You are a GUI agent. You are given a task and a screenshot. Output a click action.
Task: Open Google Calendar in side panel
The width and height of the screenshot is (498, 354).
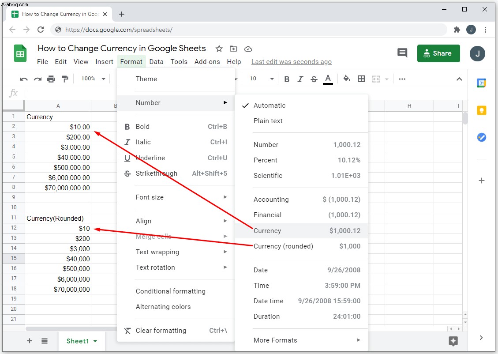(482, 83)
